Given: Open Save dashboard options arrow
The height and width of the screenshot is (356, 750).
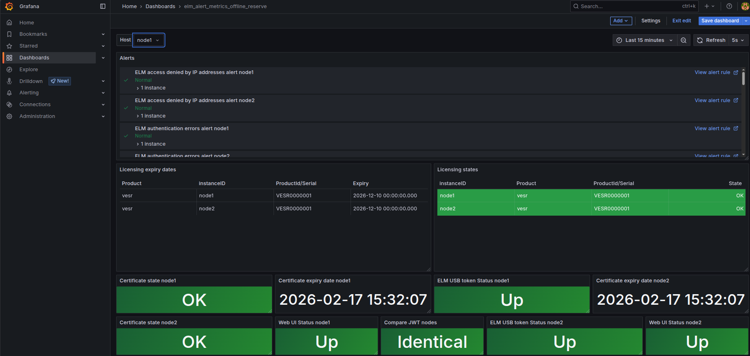Looking at the screenshot, I should pos(746,21).
